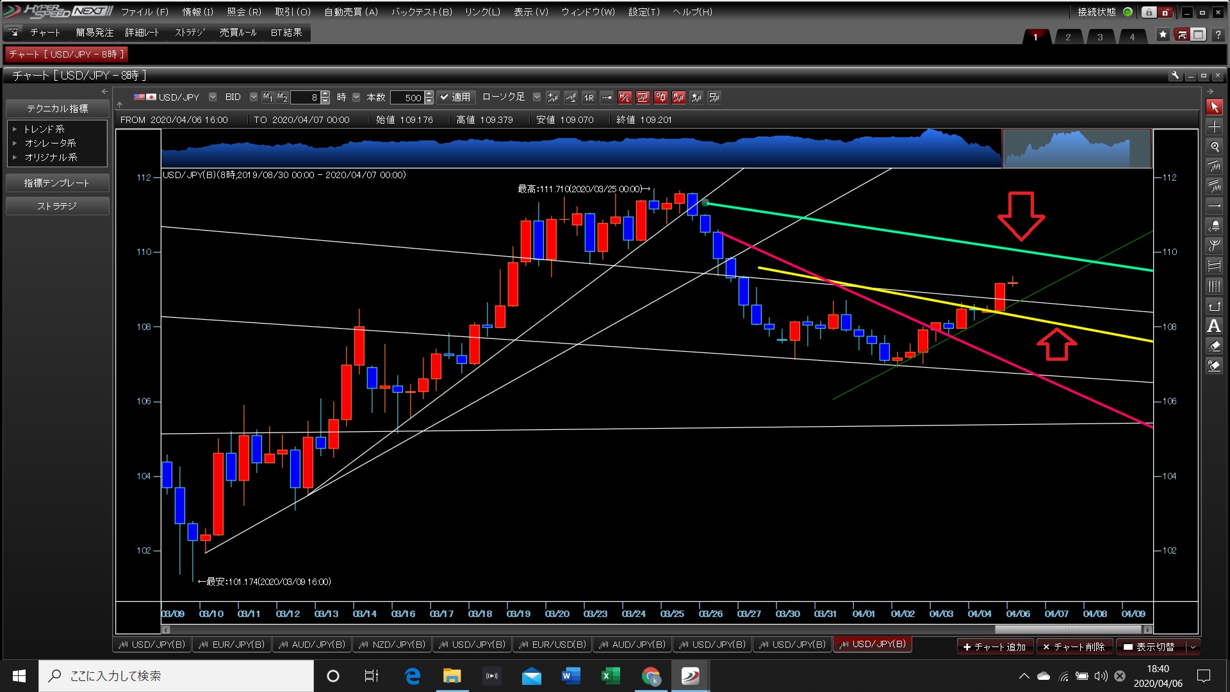Toggle the M2 button in the chart toolbar
This screenshot has width=1230, height=692.
[x=282, y=97]
